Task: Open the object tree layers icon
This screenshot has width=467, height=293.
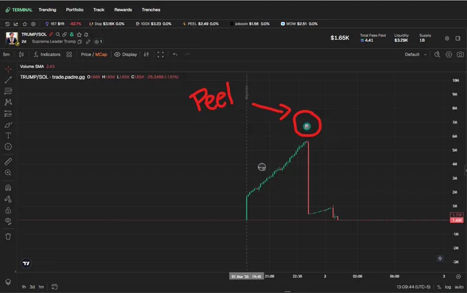Action: click(8, 282)
